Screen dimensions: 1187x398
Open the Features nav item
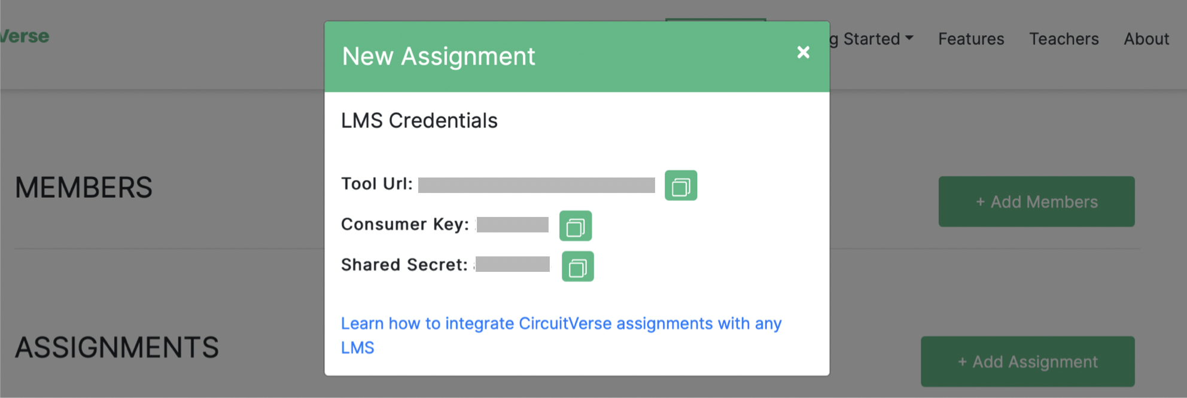971,39
